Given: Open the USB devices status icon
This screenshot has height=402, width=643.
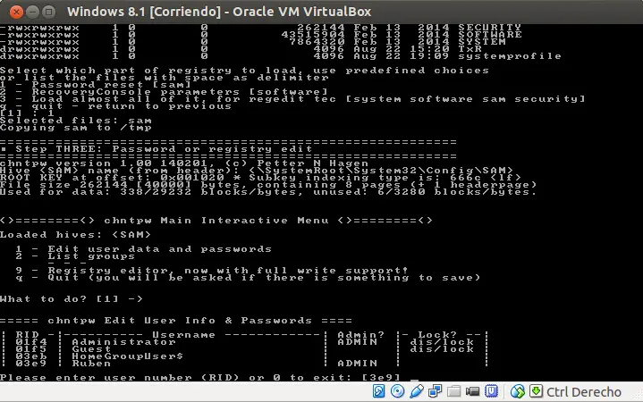Looking at the screenshot, I should tap(416, 391).
